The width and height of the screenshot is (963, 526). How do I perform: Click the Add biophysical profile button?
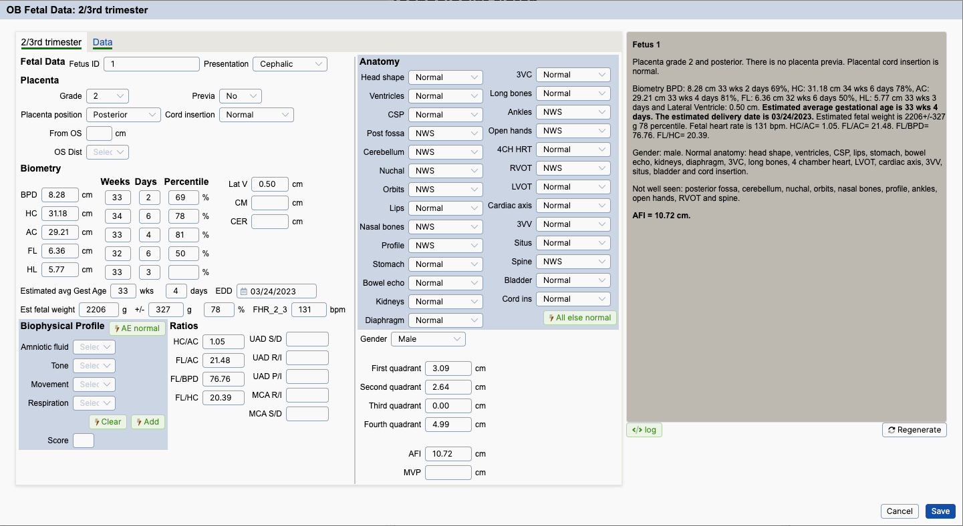pos(148,422)
